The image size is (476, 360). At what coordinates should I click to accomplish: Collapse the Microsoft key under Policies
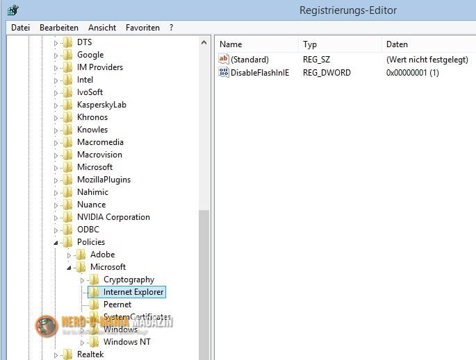(x=69, y=268)
